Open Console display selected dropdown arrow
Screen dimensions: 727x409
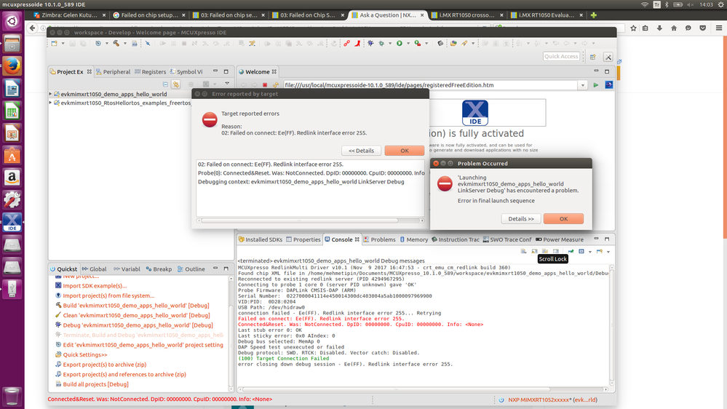589,251
